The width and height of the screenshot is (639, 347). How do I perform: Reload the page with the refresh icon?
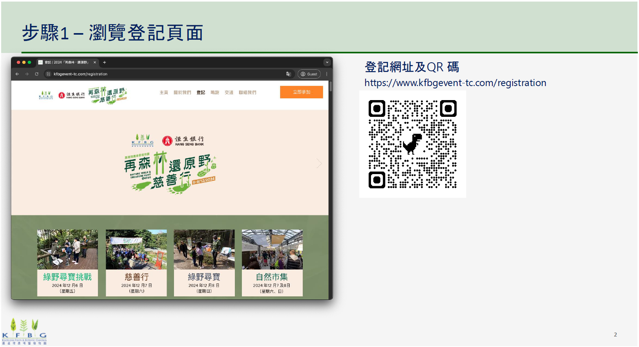37,74
